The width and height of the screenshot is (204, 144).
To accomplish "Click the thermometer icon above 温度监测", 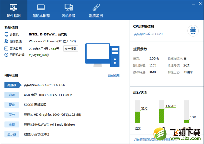I will (96, 7).
